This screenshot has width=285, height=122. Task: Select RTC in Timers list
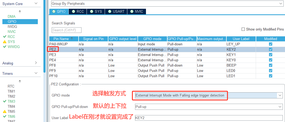[x=11, y=86]
